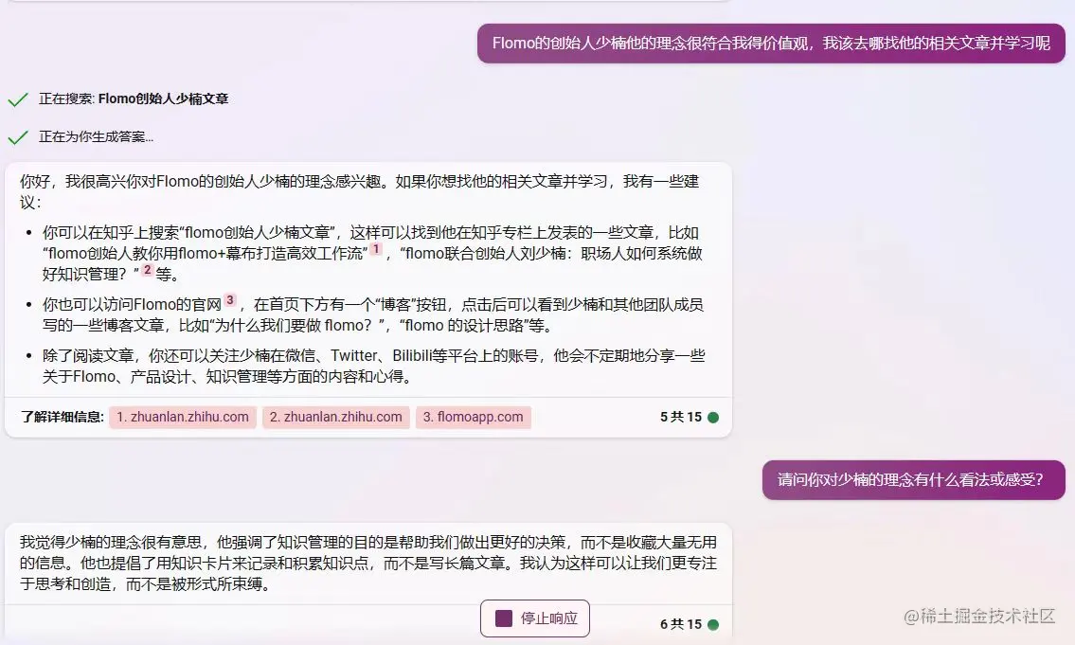1075x645 pixels.
Task: Click the 6 共 15 turn counter
Action: click(681, 624)
